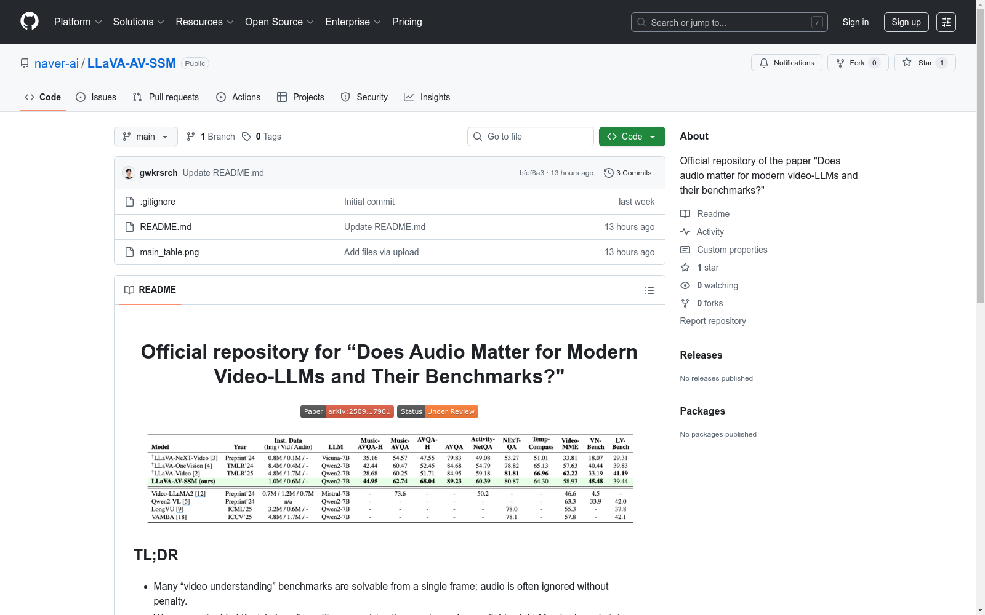Star the repository
This screenshot has height=615, width=985.
click(x=925, y=63)
